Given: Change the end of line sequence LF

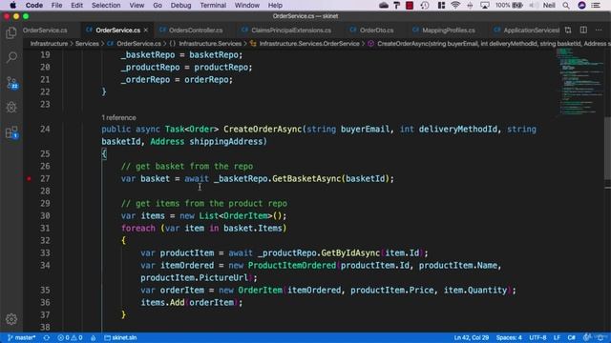Looking at the screenshot, I should pos(557,337).
